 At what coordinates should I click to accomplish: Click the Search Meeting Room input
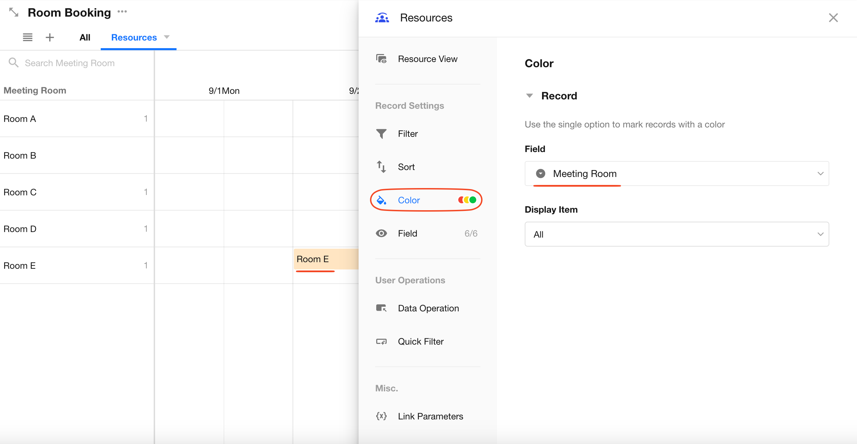(70, 63)
